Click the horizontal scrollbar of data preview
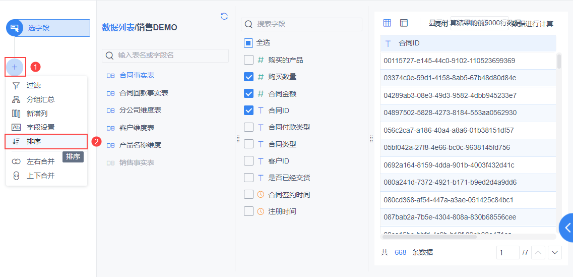 (429, 237)
